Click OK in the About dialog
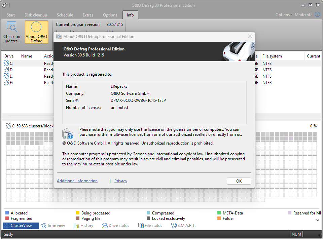323x239 pixels. pyautogui.click(x=239, y=181)
